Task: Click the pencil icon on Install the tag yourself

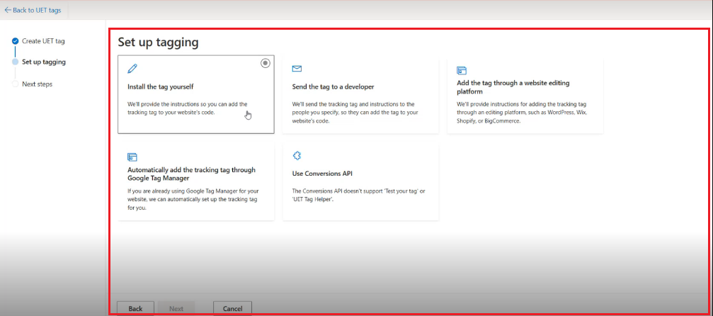Action: pos(132,69)
